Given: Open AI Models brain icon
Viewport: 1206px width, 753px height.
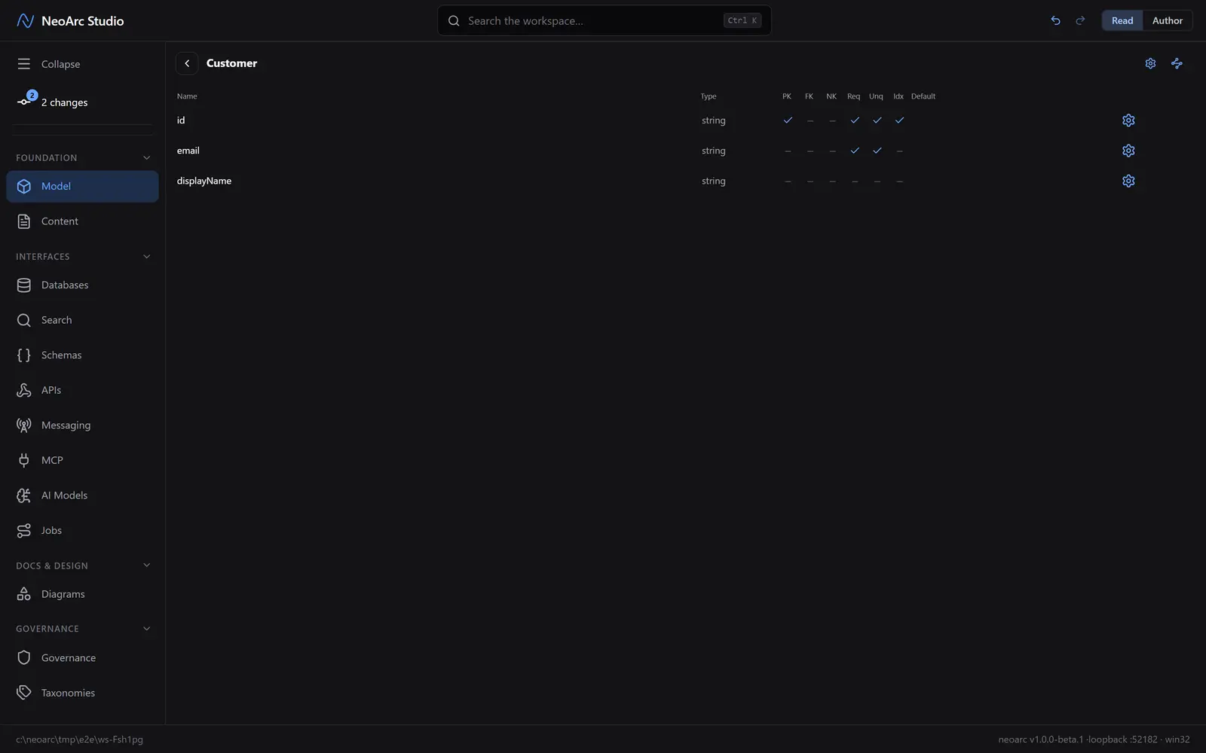Looking at the screenshot, I should click(24, 495).
